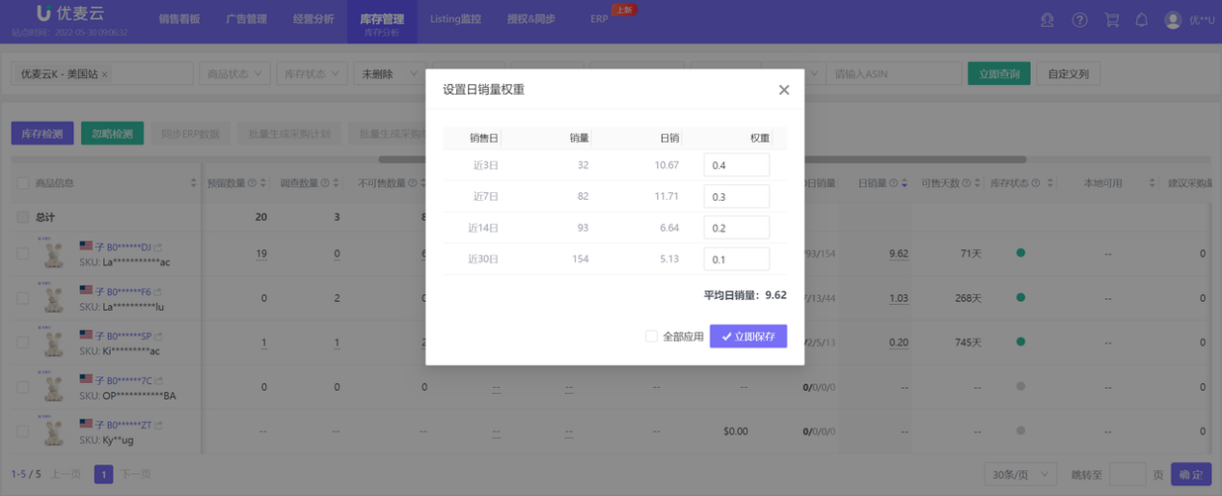The height and width of the screenshot is (496, 1222).
Task: Focus the 请输入ASIN search field
Action: click(893, 73)
